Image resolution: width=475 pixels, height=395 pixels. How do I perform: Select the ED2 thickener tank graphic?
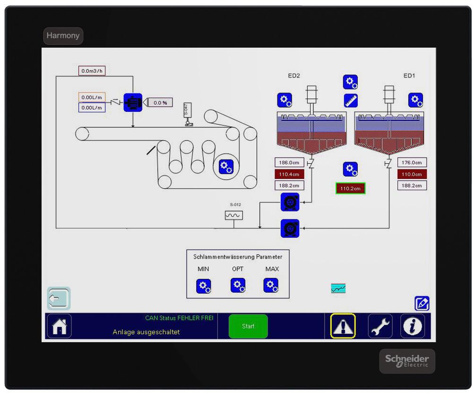click(x=312, y=134)
